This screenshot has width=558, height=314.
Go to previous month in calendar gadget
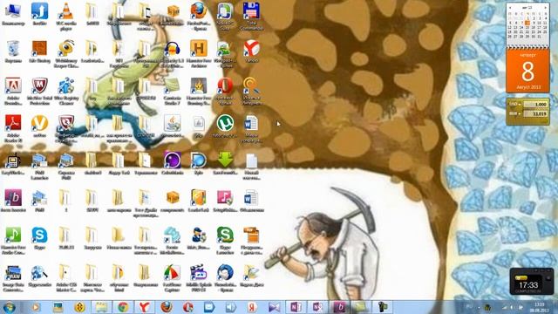(510, 8)
